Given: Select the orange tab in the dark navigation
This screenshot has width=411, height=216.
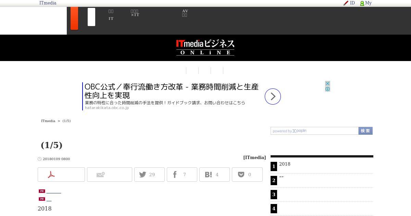Looking at the screenshot, I should 74,18.
